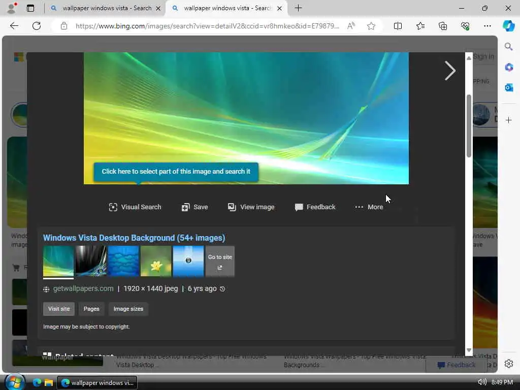This screenshot has width=520, height=390.
Task: Select the blue sky Vista logo thumbnail
Action: [188, 262]
